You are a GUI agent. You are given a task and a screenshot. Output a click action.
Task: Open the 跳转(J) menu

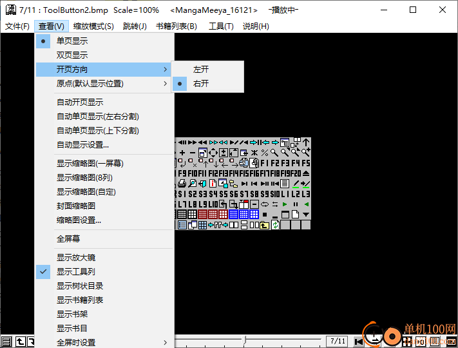pos(135,26)
